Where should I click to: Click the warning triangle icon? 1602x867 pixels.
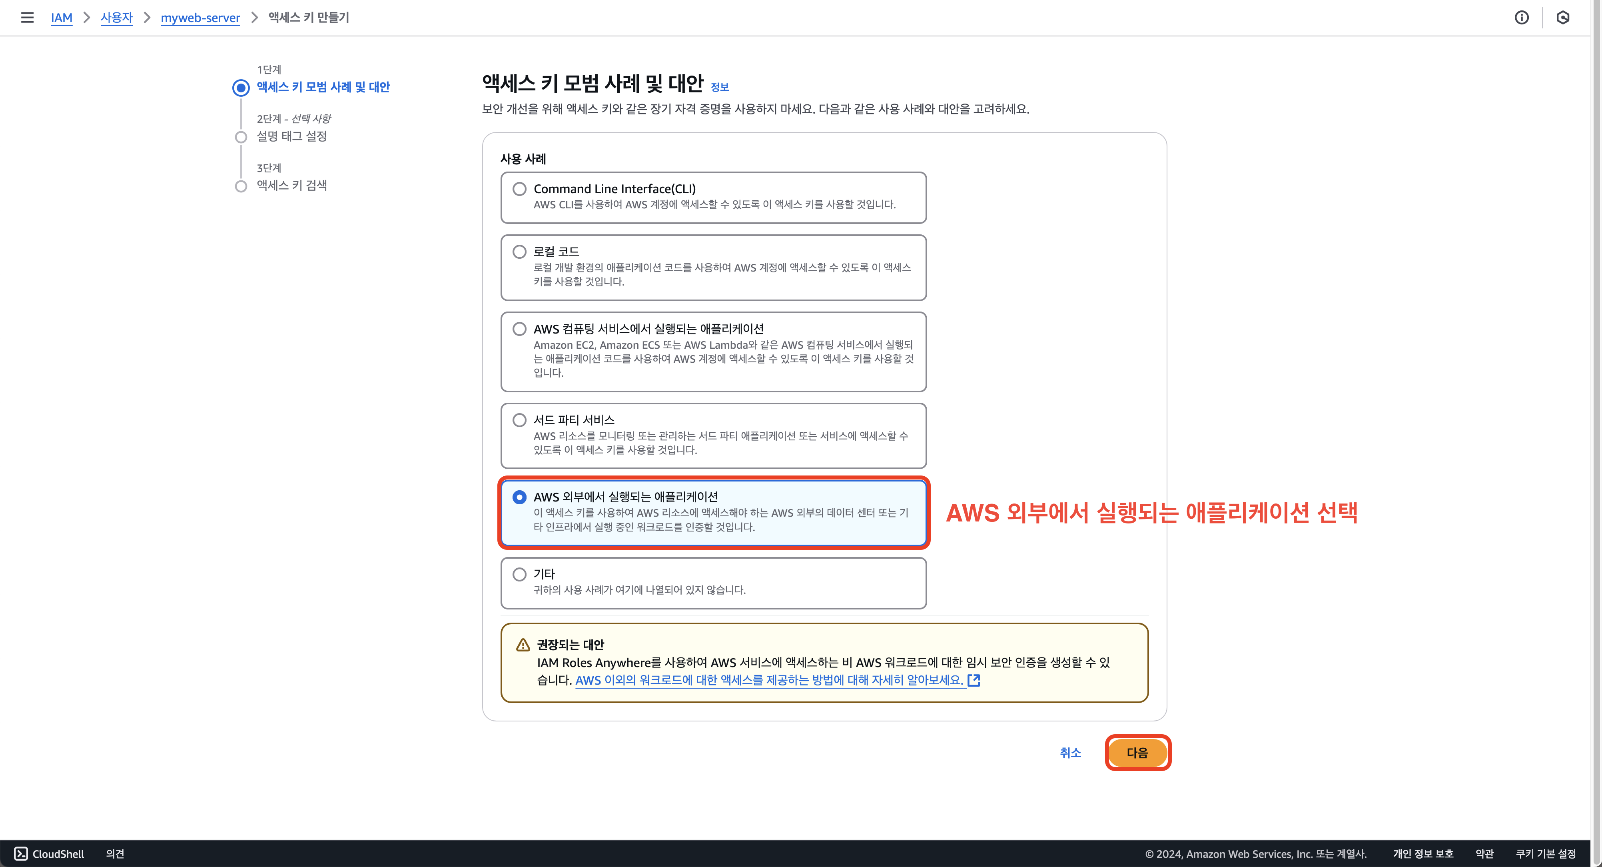523,645
